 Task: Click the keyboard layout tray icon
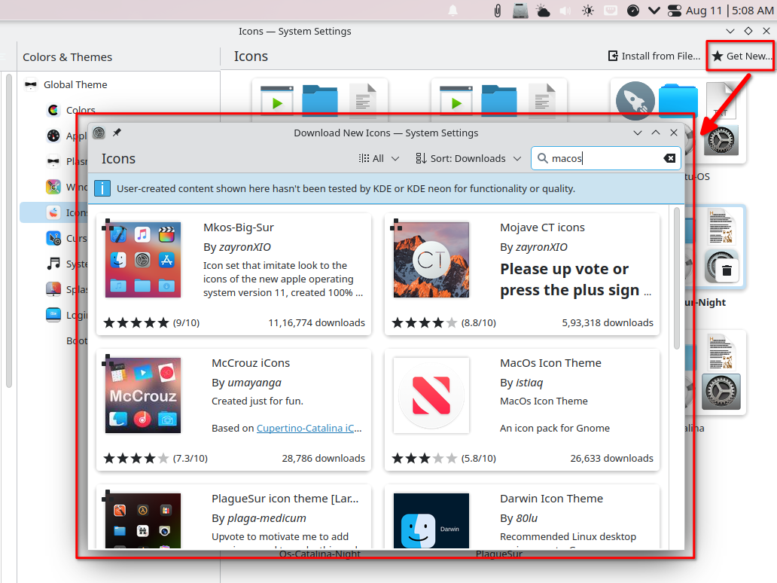(611, 11)
